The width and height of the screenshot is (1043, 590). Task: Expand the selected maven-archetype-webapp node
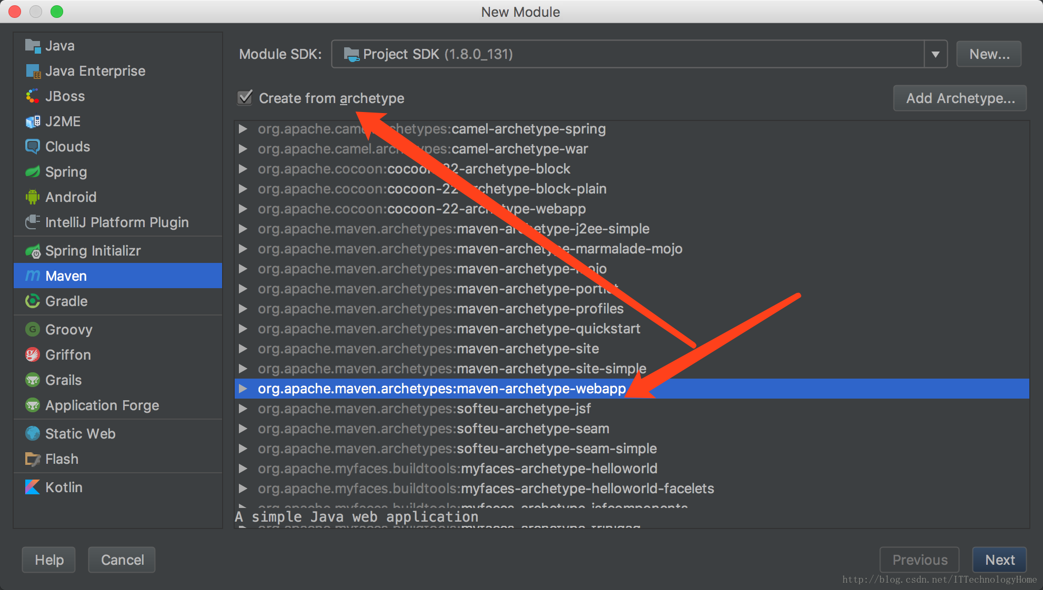tap(243, 389)
